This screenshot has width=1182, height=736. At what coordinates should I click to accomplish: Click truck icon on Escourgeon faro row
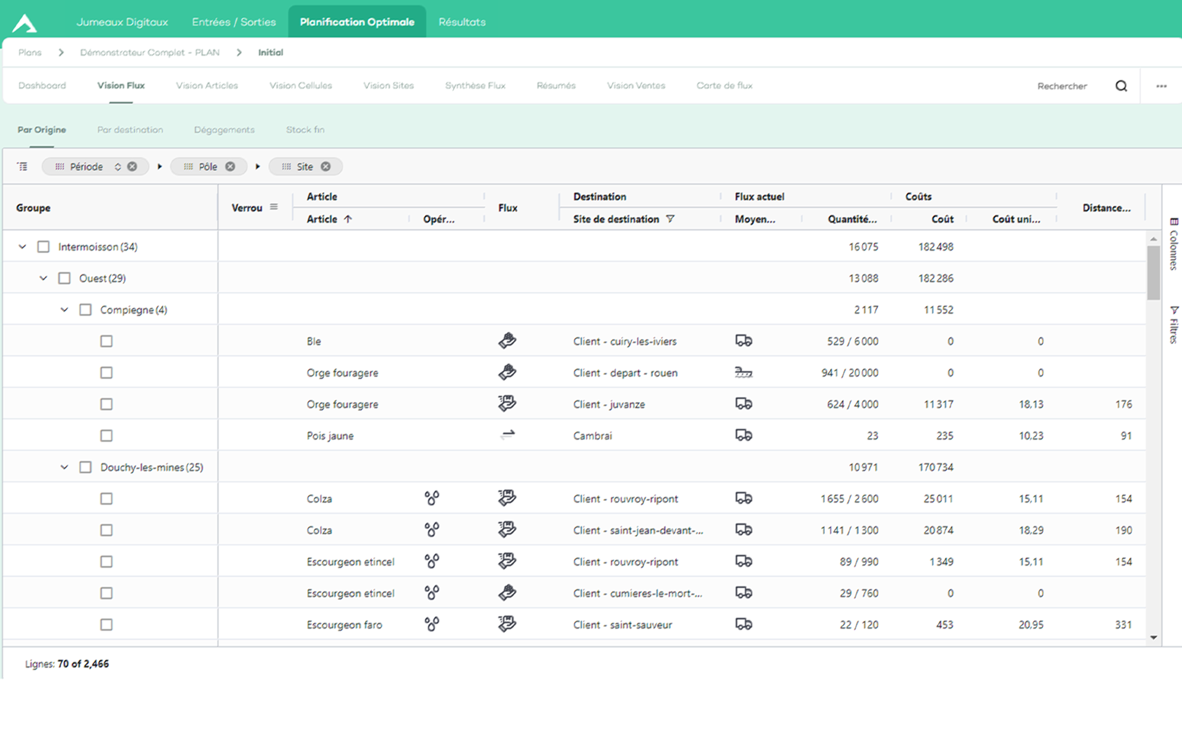[743, 625]
